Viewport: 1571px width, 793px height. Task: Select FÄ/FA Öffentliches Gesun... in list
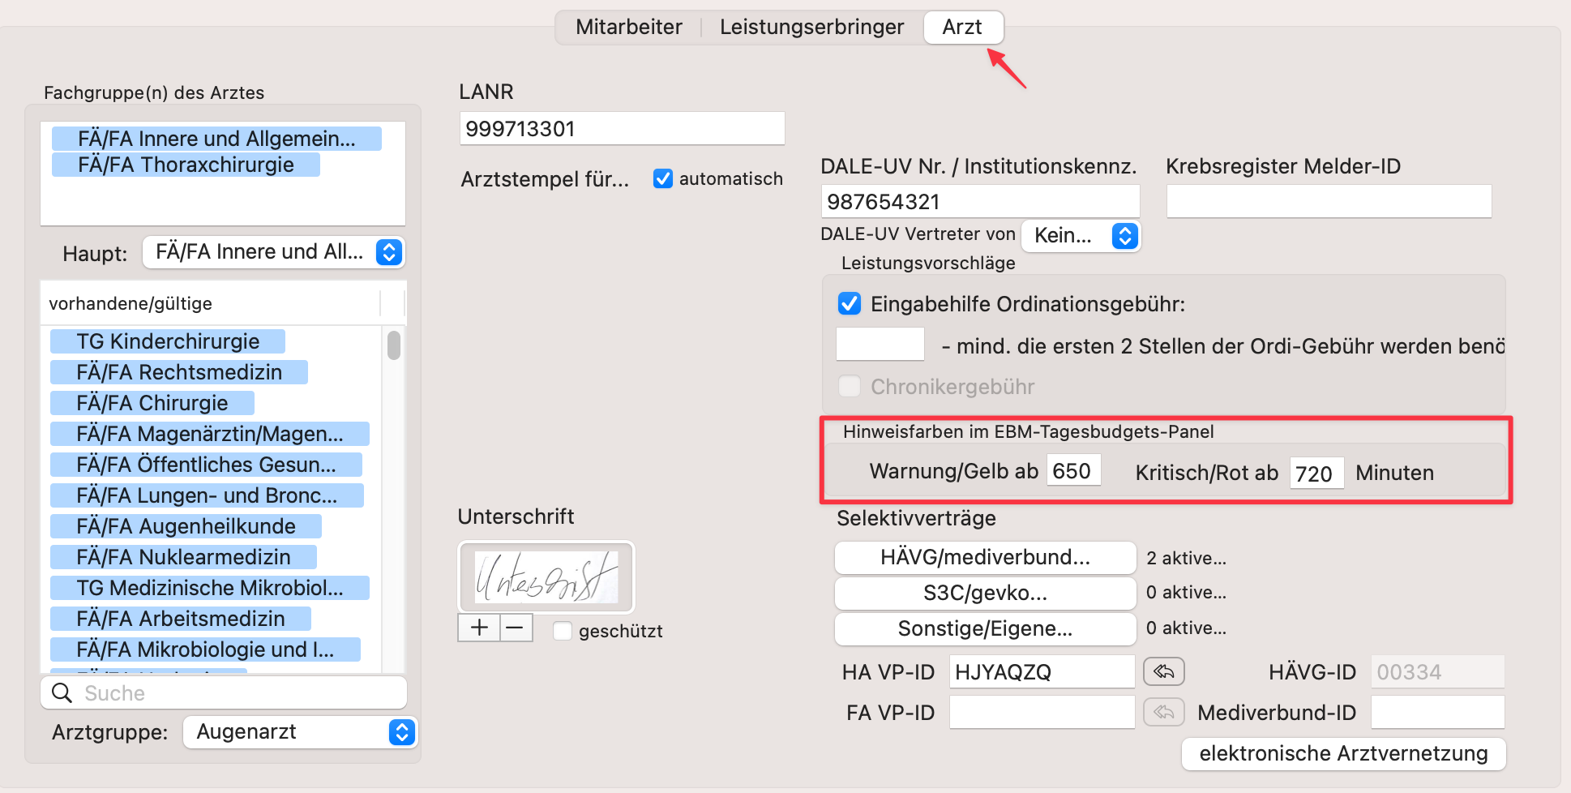point(206,465)
